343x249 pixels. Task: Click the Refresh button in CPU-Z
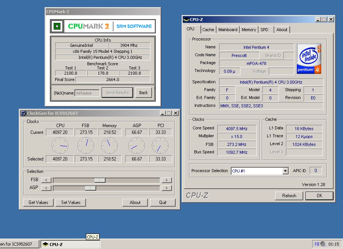point(289,196)
